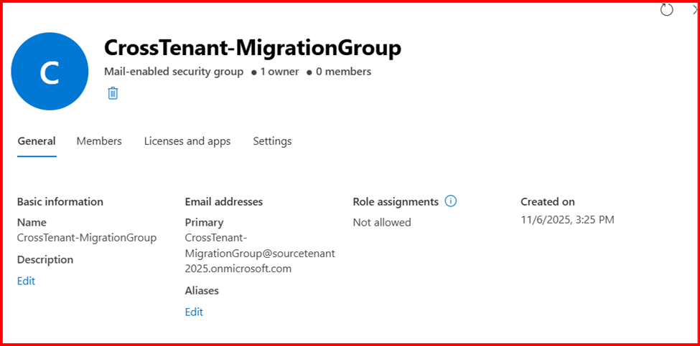Viewport: 700px width, 346px height.
Task: Click the "0 members" count text
Action: pos(342,72)
